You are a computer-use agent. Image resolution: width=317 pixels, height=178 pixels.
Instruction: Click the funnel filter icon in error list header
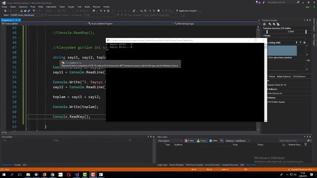[306, 145]
